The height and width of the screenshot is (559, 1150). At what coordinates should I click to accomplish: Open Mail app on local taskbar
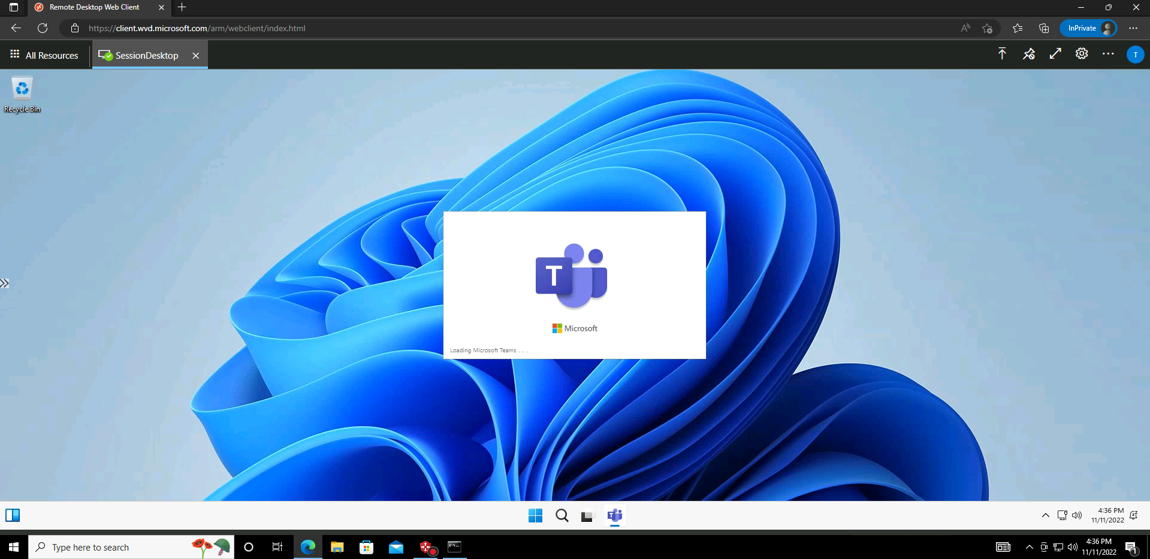coord(396,547)
